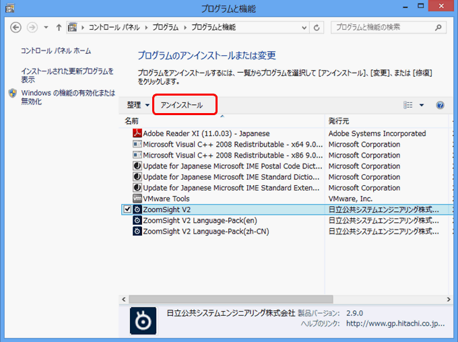Viewport: 458px width, 342px height.
Task: Click the search magnifier icon
Action: click(x=438, y=28)
